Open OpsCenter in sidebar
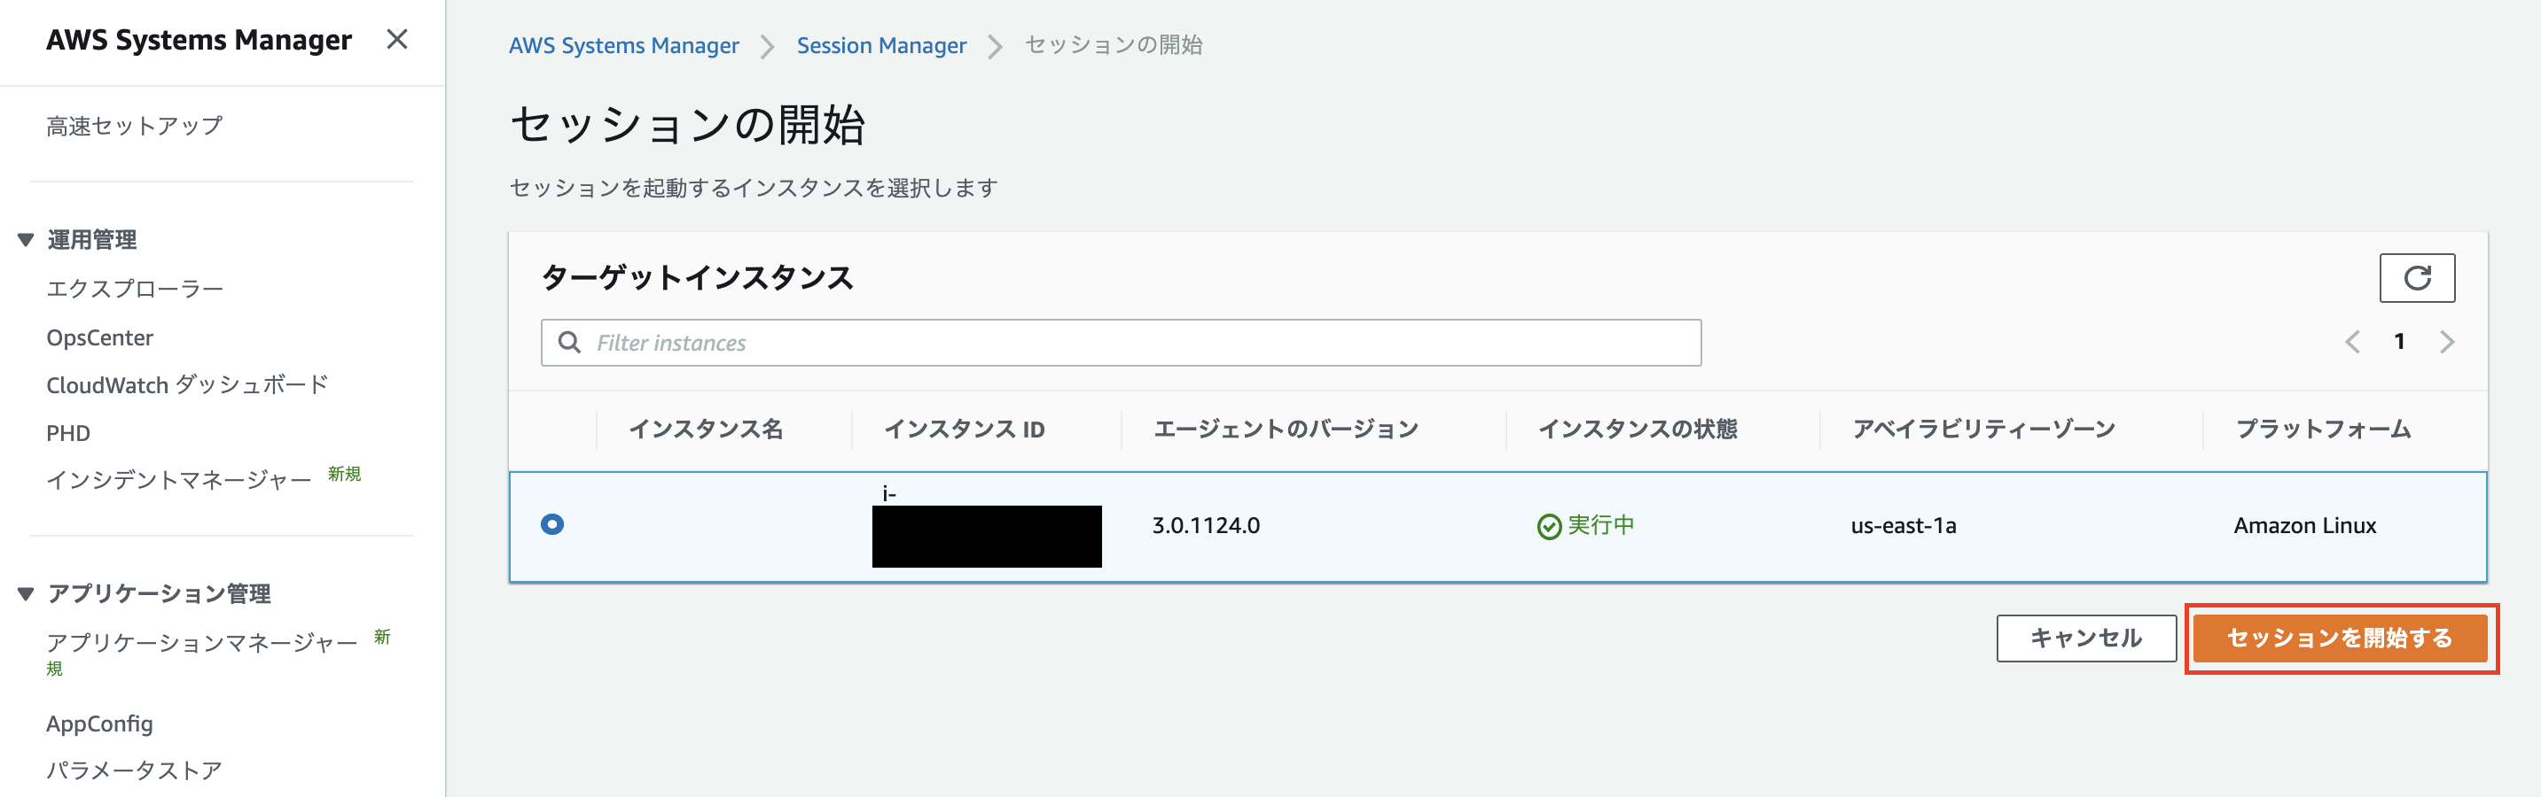The height and width of the screenshot is (797, 2541). 99,337
